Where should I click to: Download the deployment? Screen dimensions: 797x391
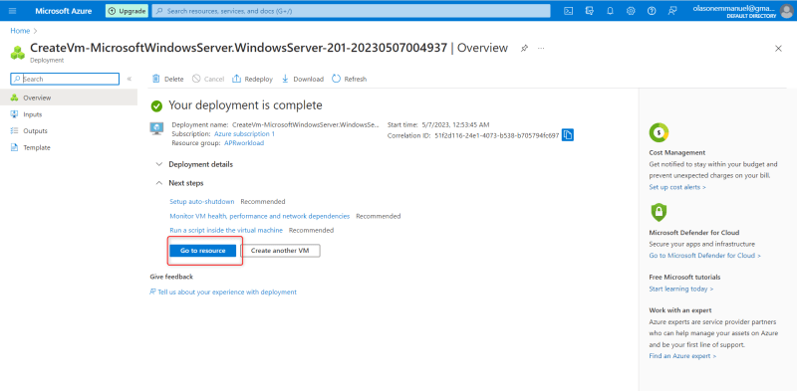point(303,79)
